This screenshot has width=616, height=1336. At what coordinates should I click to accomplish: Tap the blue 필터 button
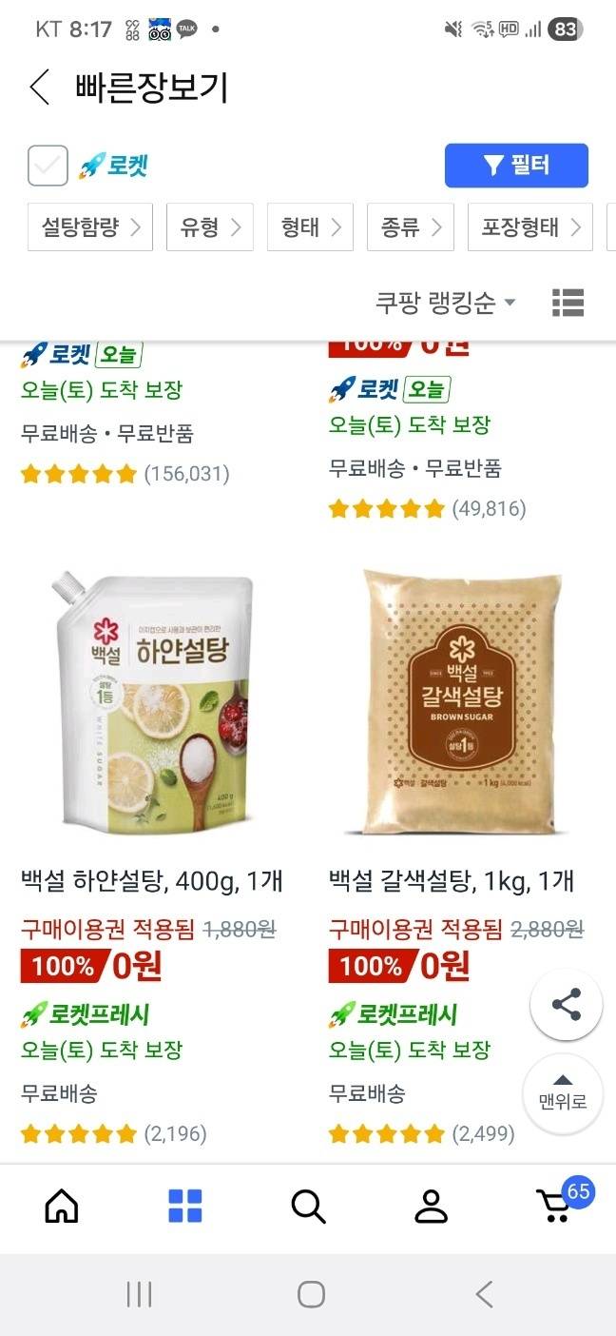pyautogui.click(x=516, y=166)
